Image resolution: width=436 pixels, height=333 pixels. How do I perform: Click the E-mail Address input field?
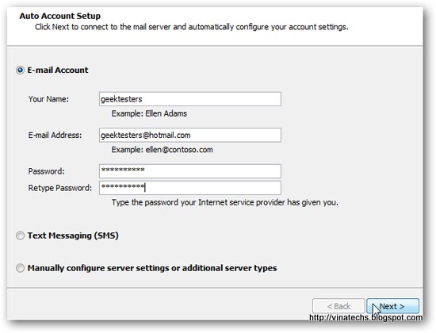click(x=190, y=136)
